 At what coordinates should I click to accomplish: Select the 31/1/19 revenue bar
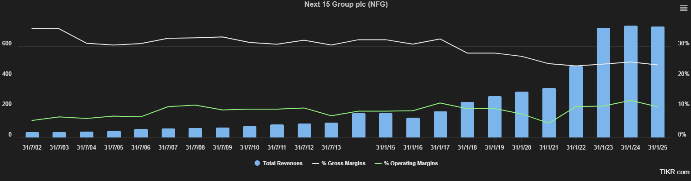coord(495,117)
